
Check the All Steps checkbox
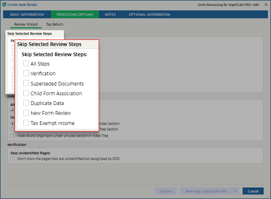coord(26,63)
